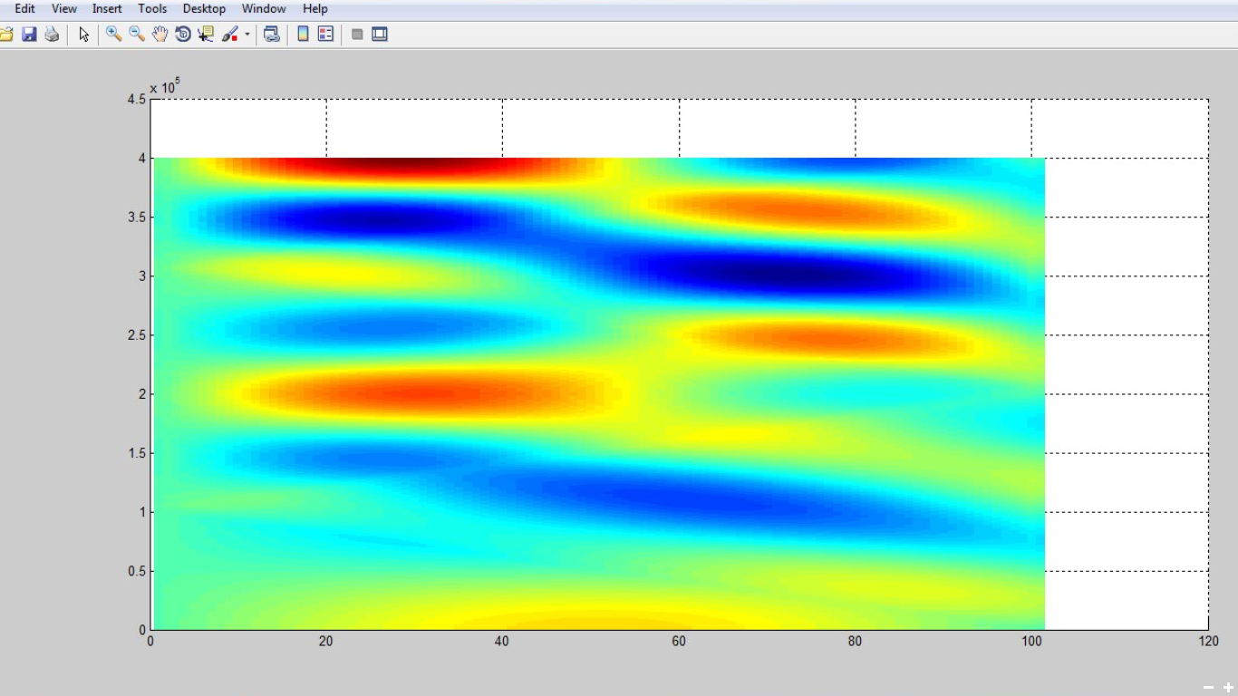
Task: Click the minus button at bottom right
Action: pyautogui.click(x=1208, y=688)
